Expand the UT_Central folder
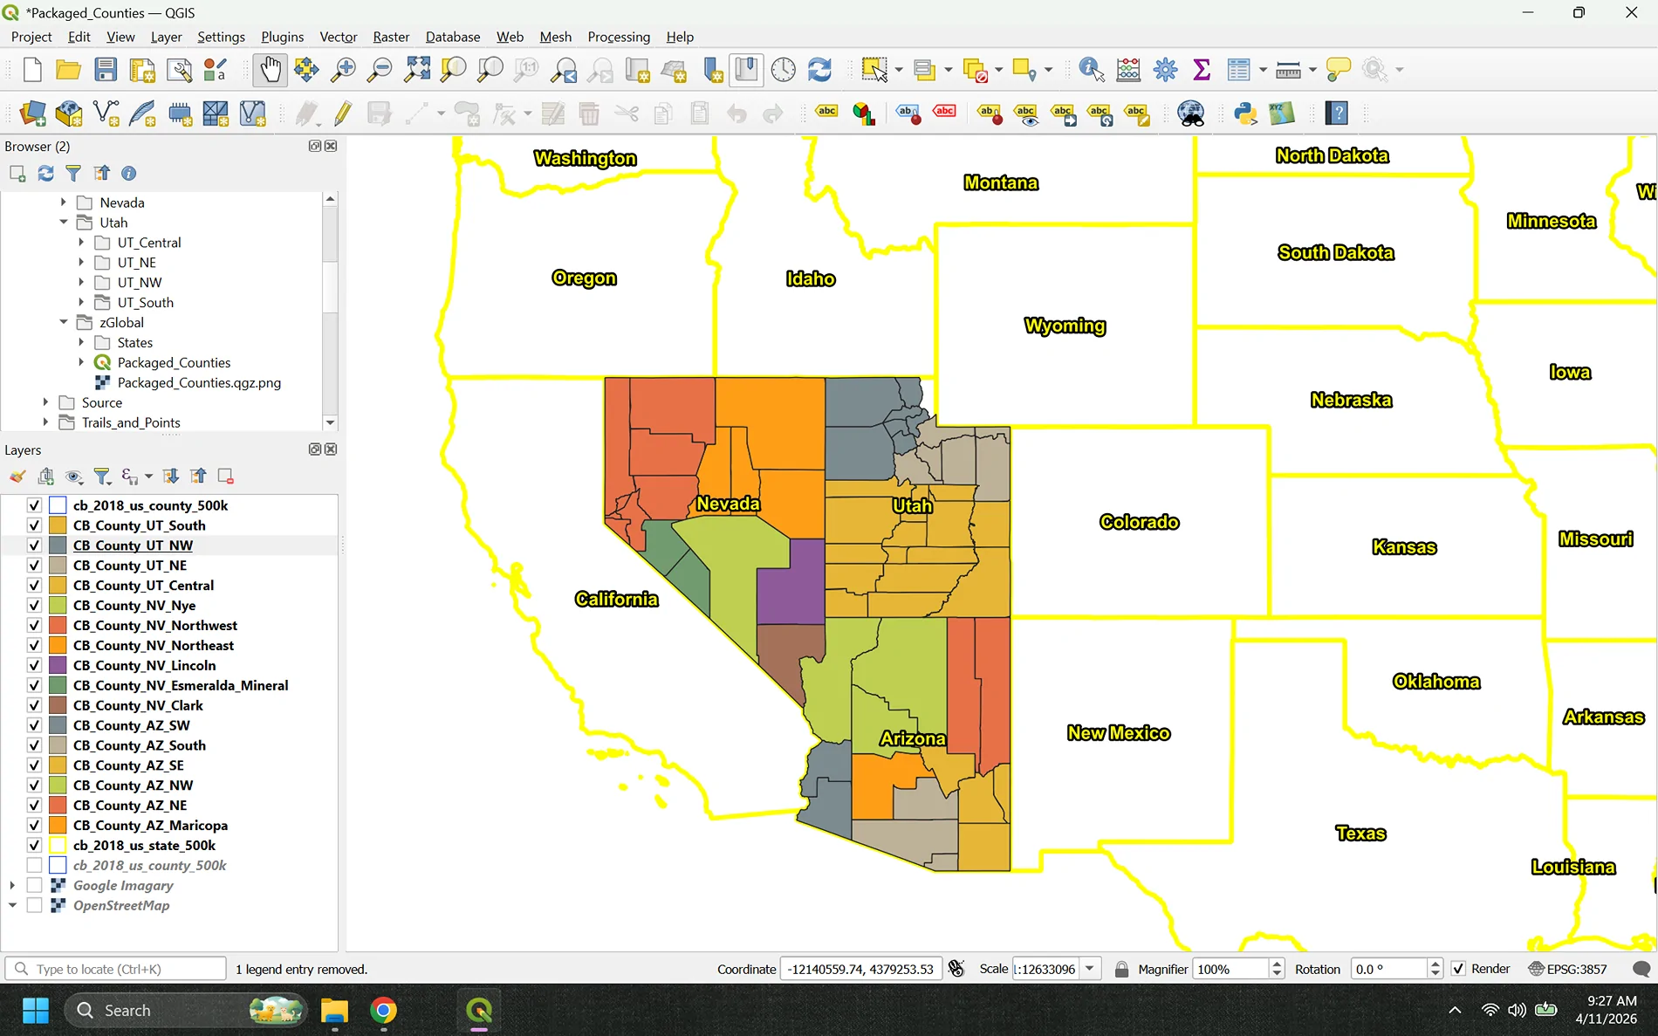1658x1036 pixels. 81,243
